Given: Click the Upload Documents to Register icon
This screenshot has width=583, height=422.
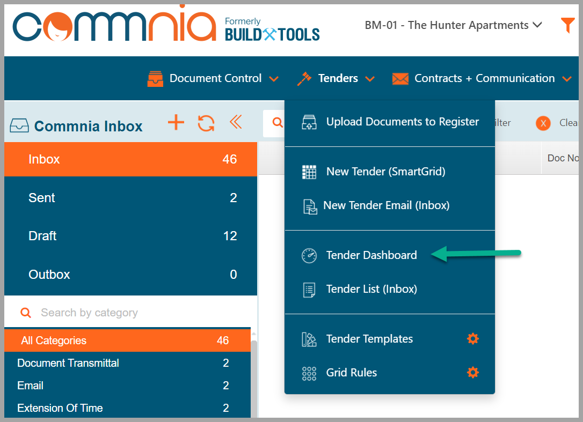Looking at the screenshot, I should (309, 122).
